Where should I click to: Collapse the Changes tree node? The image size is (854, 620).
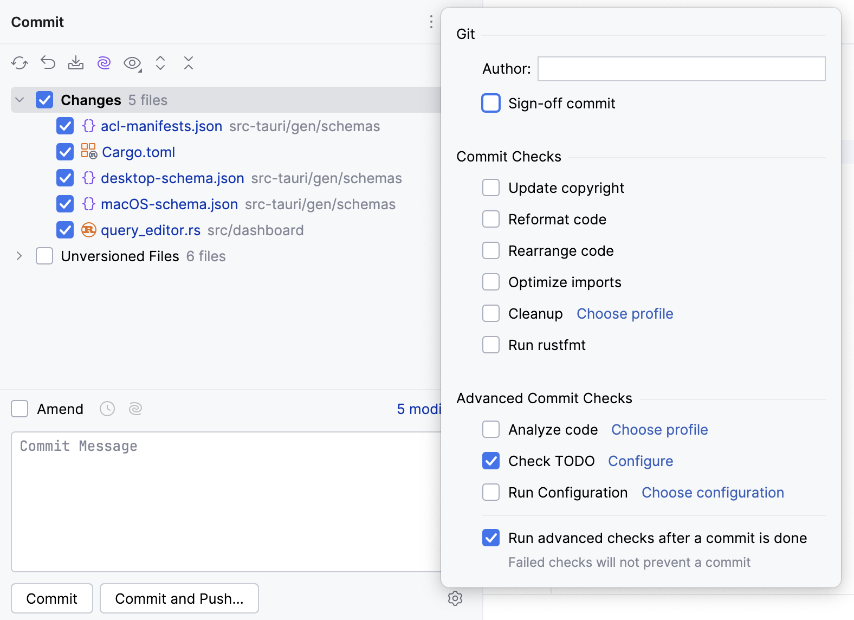coord(20,100)
